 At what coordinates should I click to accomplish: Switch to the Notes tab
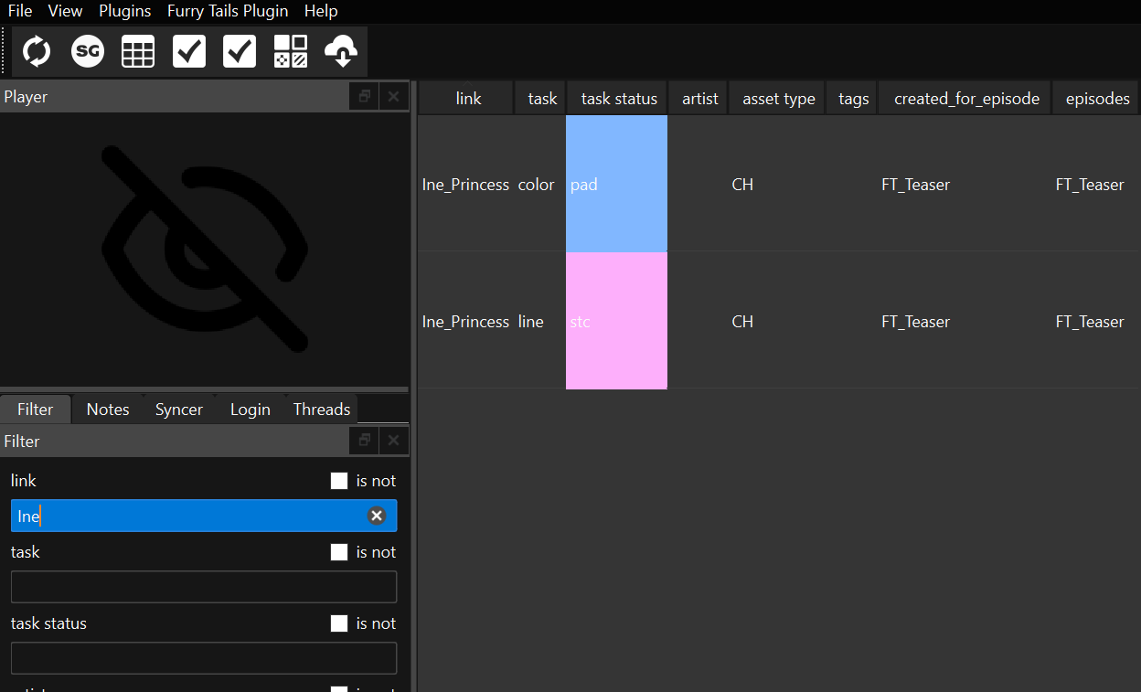(108, 410)
